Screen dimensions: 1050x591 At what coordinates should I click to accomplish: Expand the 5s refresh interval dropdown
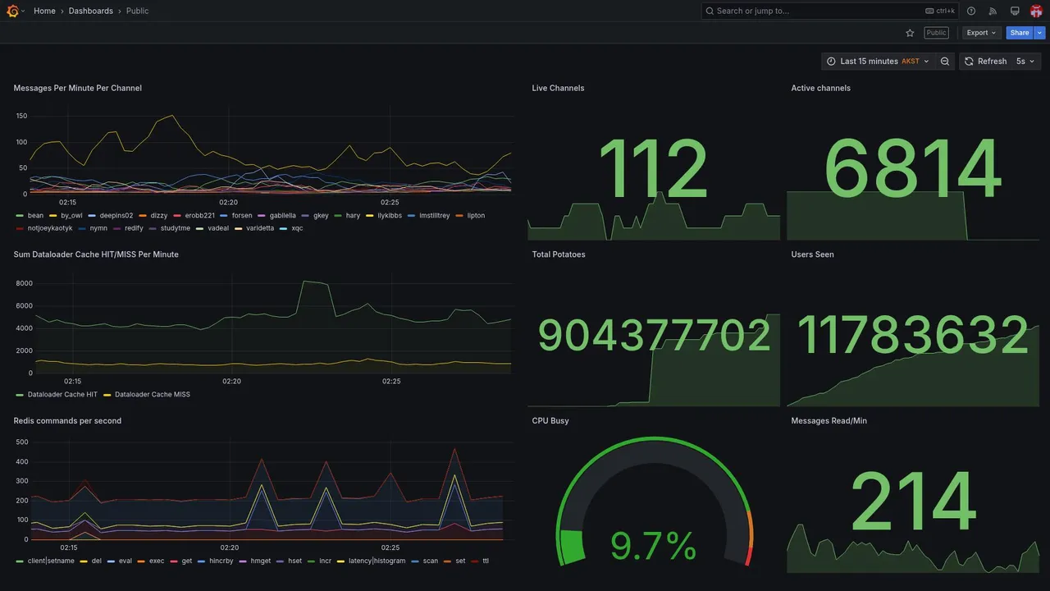tap(1026, 62)
